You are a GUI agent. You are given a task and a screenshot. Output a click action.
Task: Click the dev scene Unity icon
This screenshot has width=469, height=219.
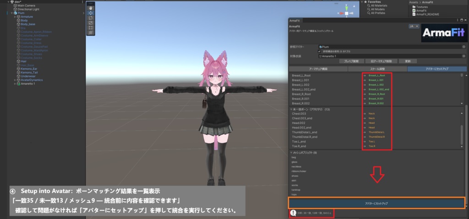[12, 2]
